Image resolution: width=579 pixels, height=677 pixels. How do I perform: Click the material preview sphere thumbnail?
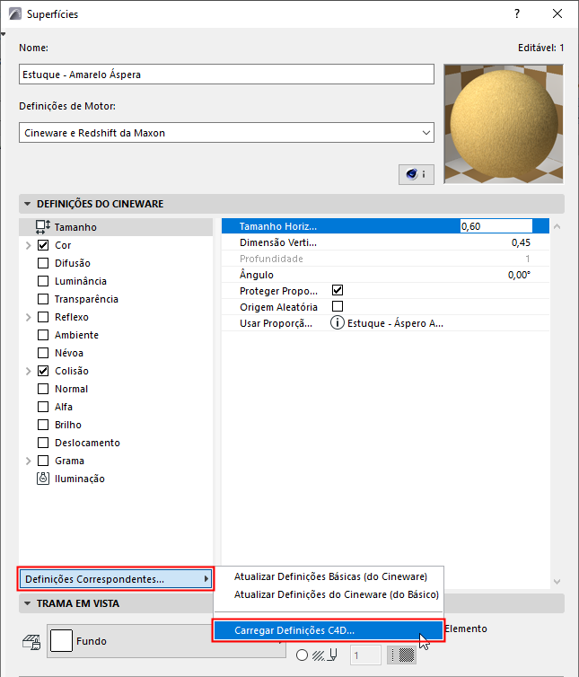[x=504, y=124]
